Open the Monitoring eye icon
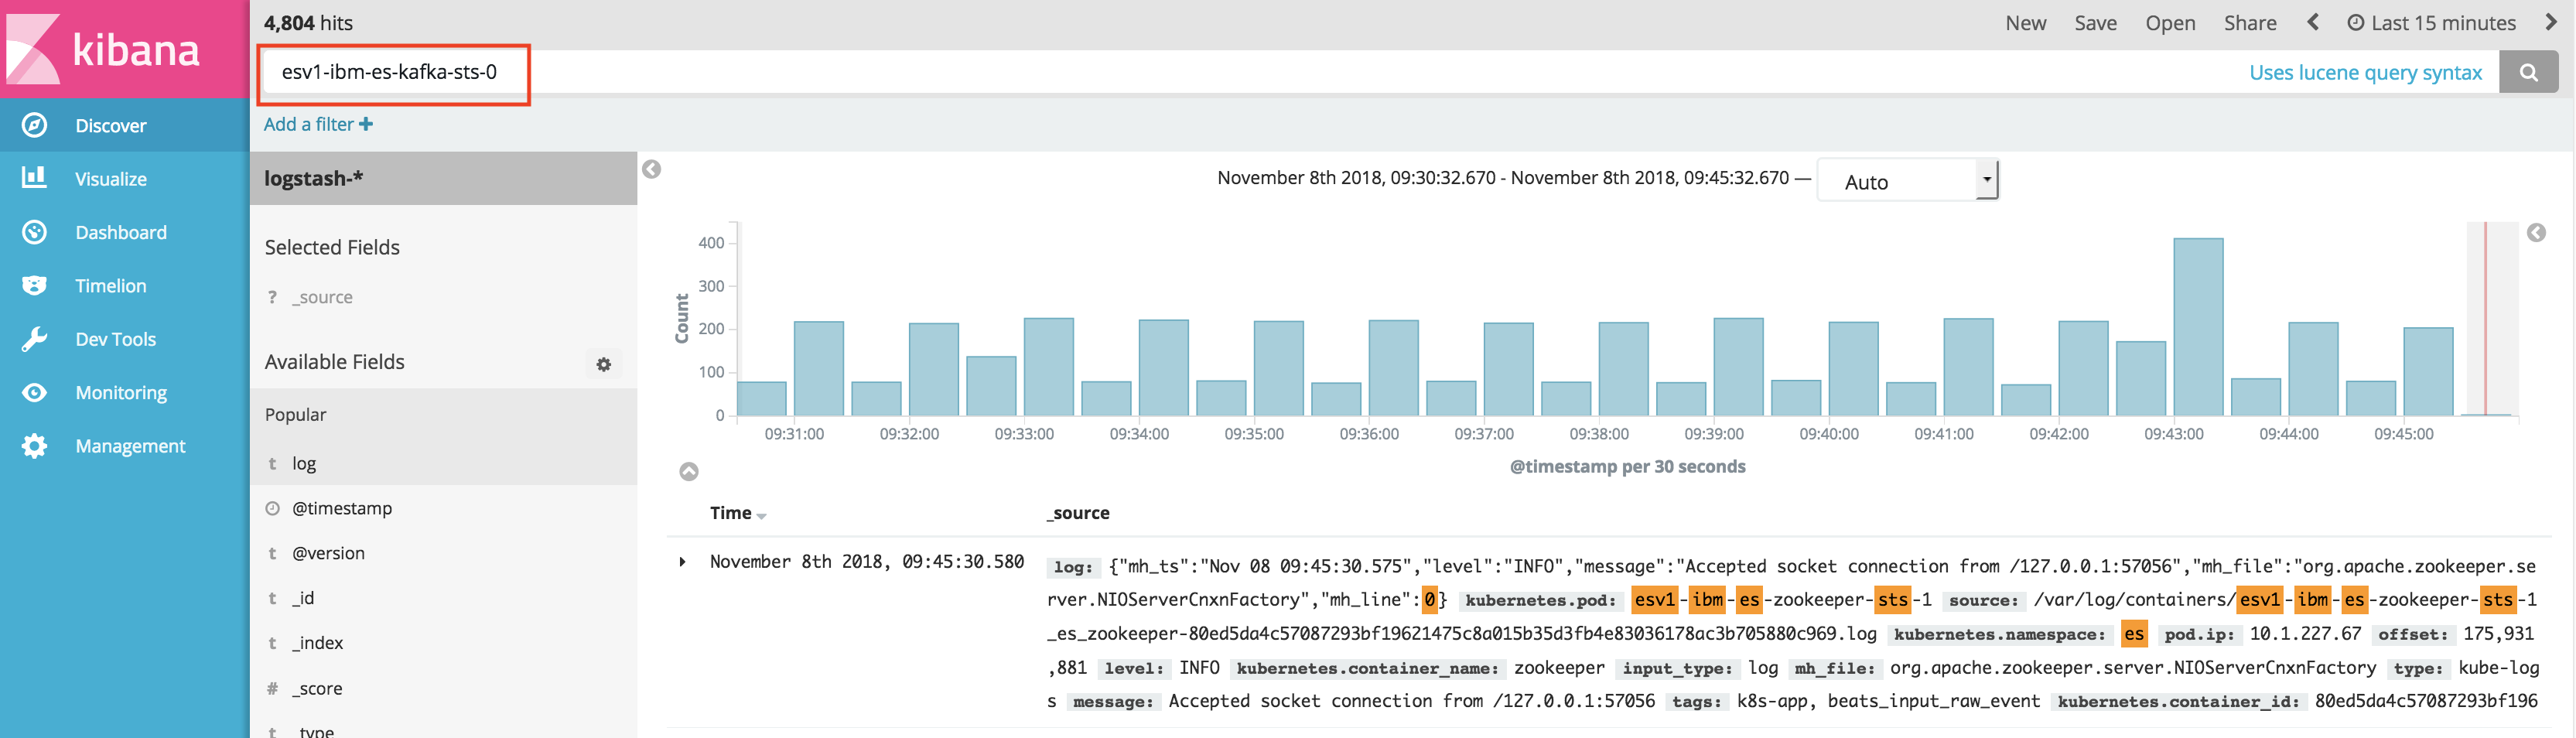Viewport: 2576px width, 738px height. click(34, 392)
